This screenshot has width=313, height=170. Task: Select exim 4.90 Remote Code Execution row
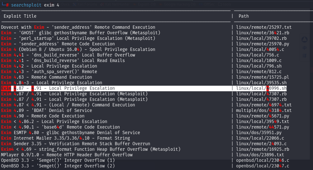coord(43,116)
